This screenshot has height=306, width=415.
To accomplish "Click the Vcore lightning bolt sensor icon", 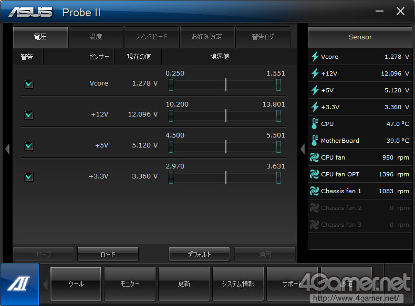I will point(315,56).
